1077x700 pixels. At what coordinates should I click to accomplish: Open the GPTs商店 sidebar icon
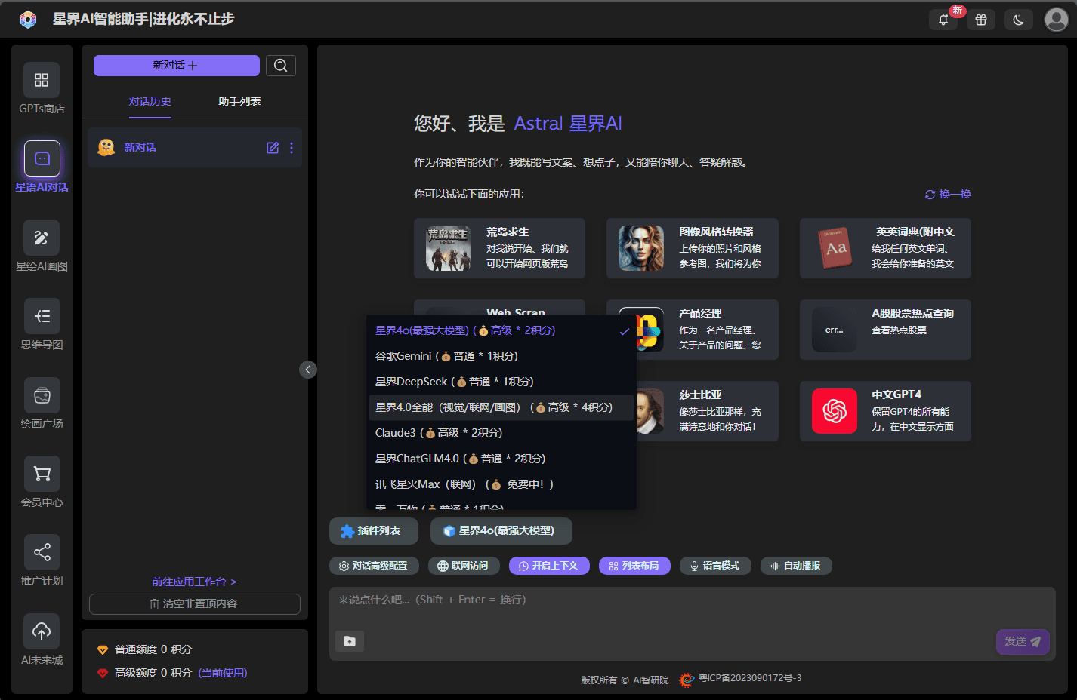42,80
